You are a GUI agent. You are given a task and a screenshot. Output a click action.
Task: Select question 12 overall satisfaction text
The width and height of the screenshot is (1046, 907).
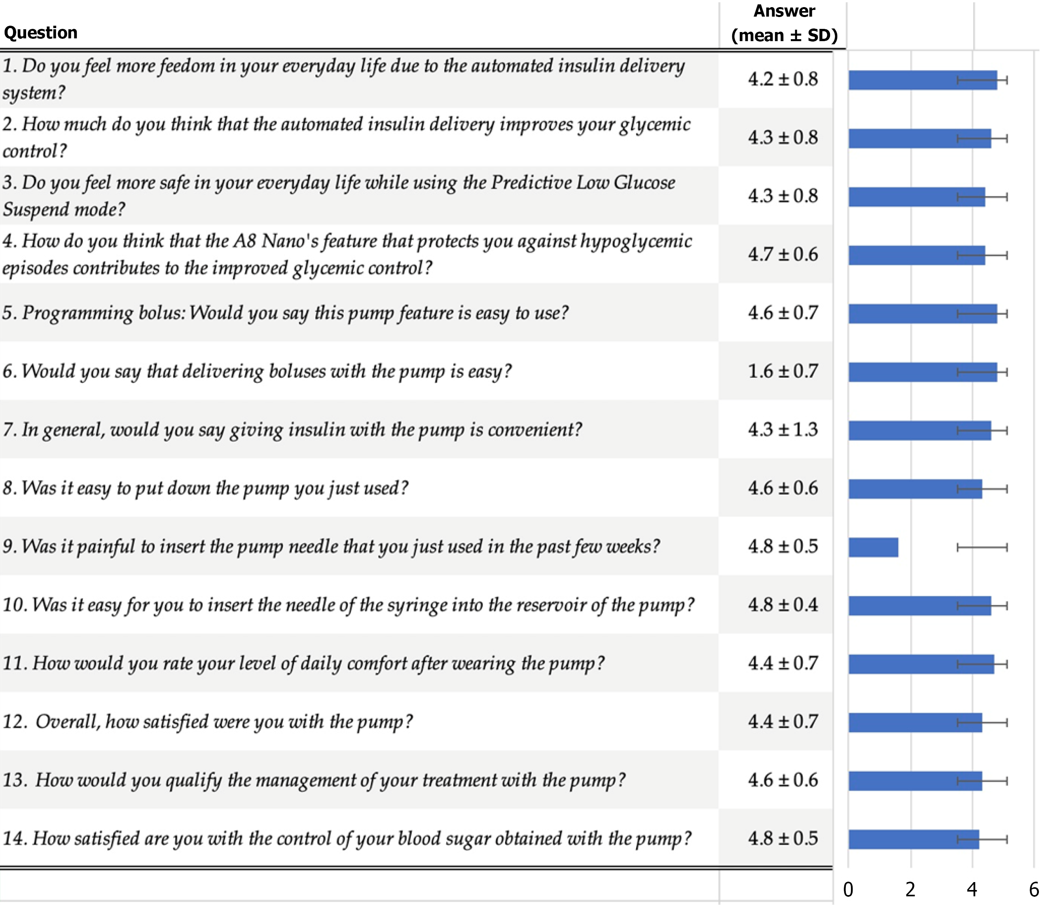point(208,721)
